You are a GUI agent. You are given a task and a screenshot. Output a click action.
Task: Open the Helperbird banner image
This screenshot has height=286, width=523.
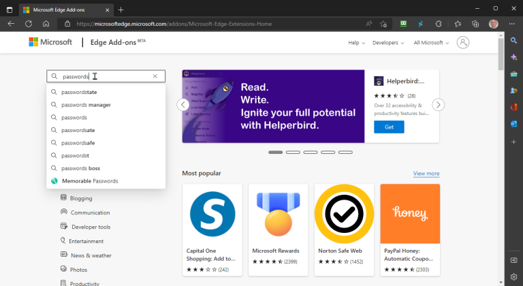tap(273, 106)
